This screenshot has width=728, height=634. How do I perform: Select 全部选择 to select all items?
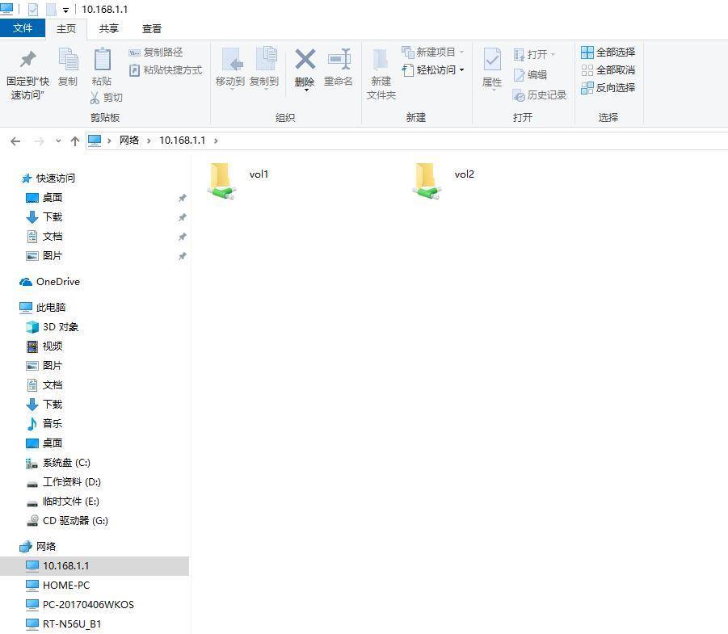click(610, 52)
